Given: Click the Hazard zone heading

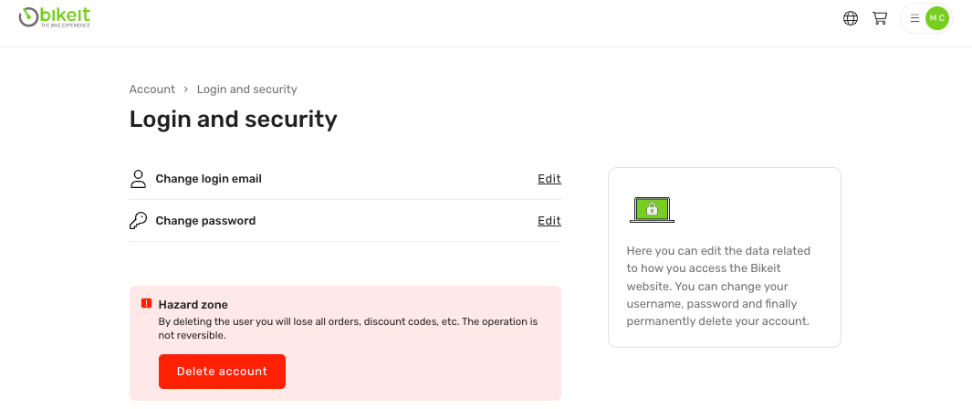Looking at the screenshot, I should coord(193,305).
